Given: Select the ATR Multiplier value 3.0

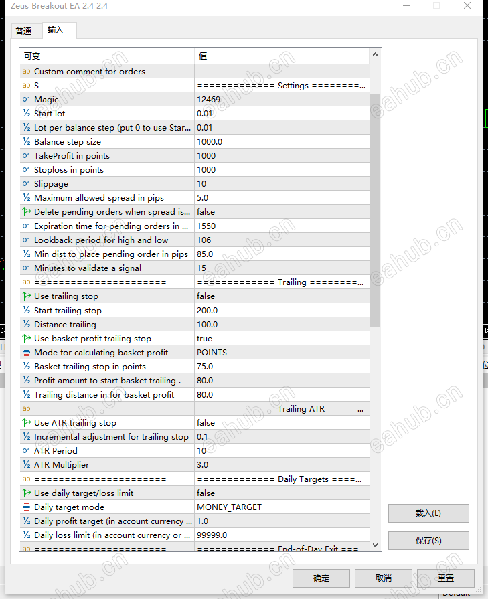Looking at the screenshot, I should pos(203,465).
